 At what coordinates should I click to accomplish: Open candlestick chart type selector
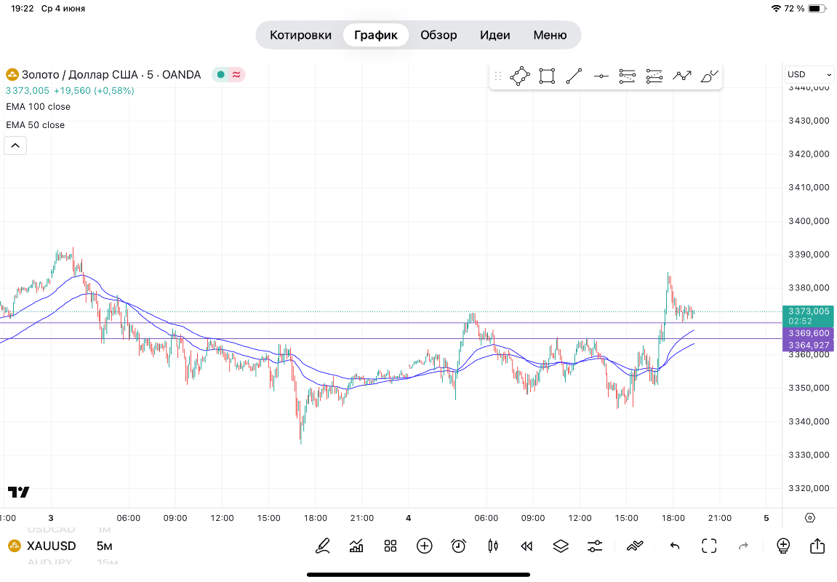[493, 546]
